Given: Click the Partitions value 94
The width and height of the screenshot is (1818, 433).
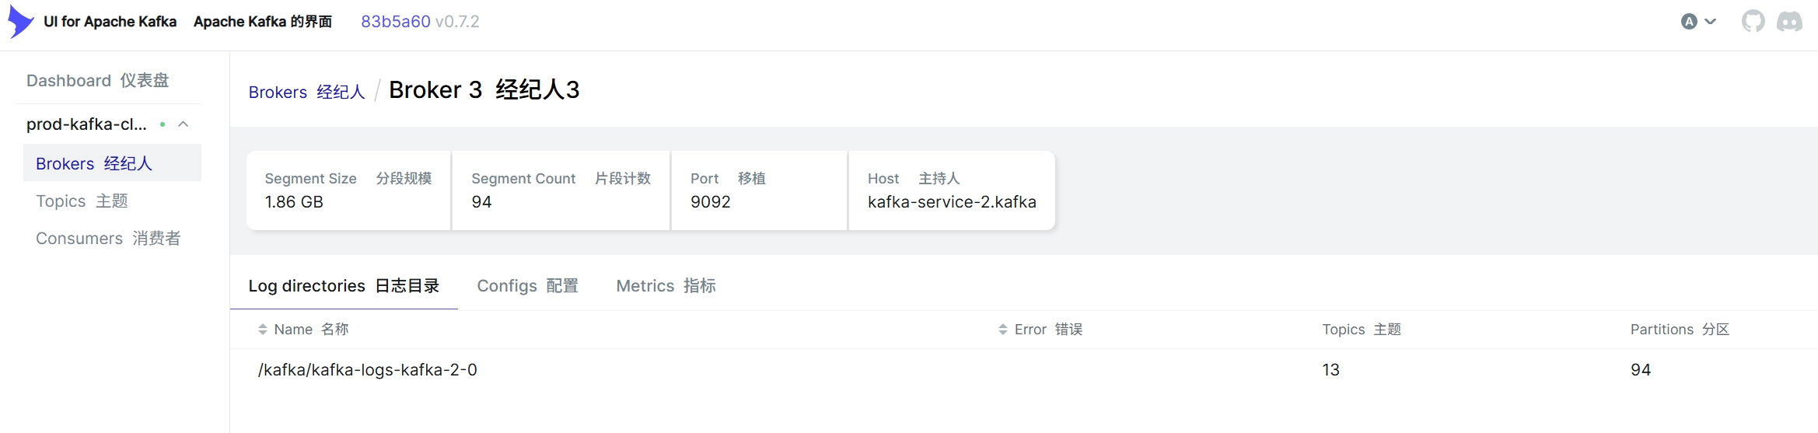Looking at the screenshot, I should coord(1641,370).
